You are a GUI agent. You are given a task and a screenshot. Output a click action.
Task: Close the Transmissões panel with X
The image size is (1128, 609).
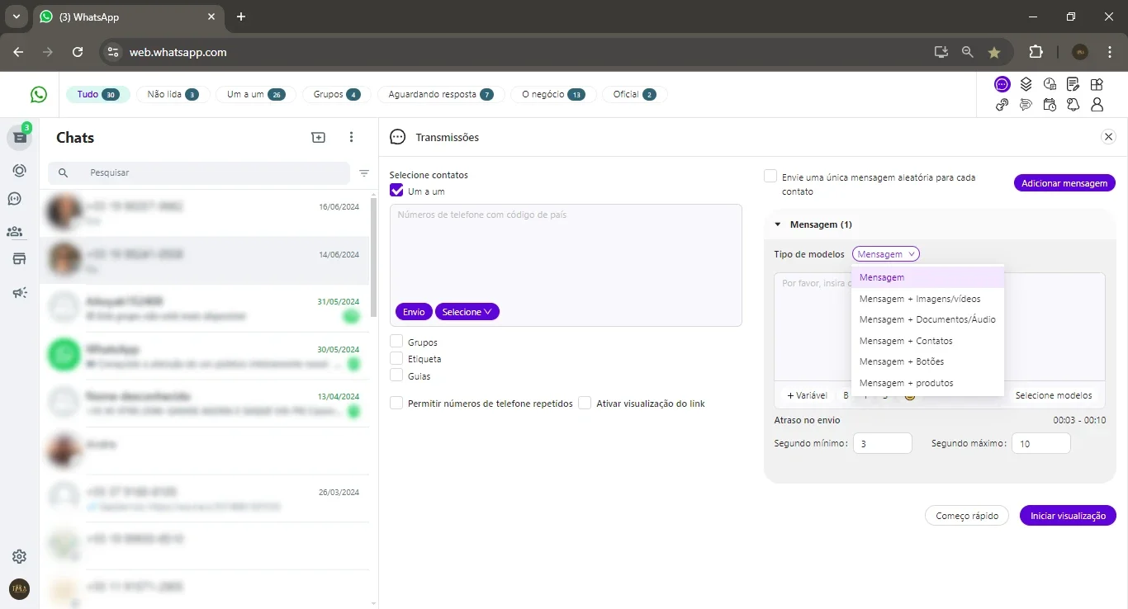pyautogui.click(x=1109, y=137)
